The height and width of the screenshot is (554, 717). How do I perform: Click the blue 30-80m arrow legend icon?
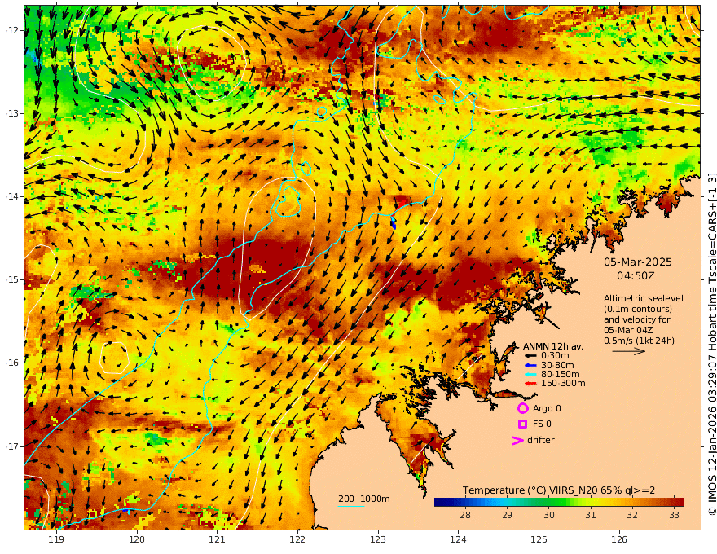click(530, 365)
